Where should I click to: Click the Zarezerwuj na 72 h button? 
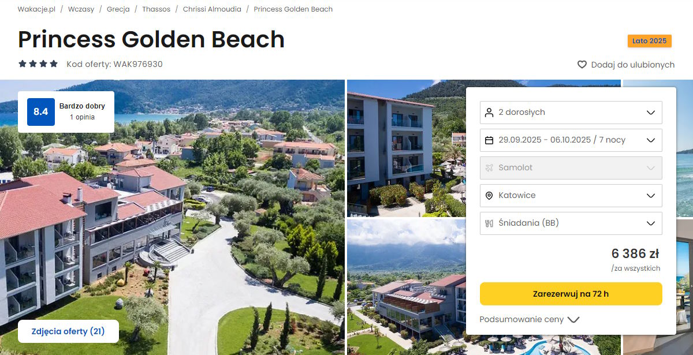click(x=571, y=294)
